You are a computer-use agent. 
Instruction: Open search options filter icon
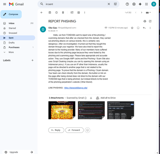click(115, 4)
